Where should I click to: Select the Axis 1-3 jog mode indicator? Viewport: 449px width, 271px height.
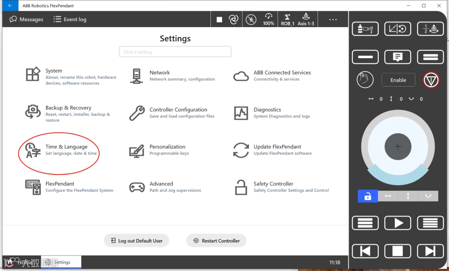click(306, 20)
